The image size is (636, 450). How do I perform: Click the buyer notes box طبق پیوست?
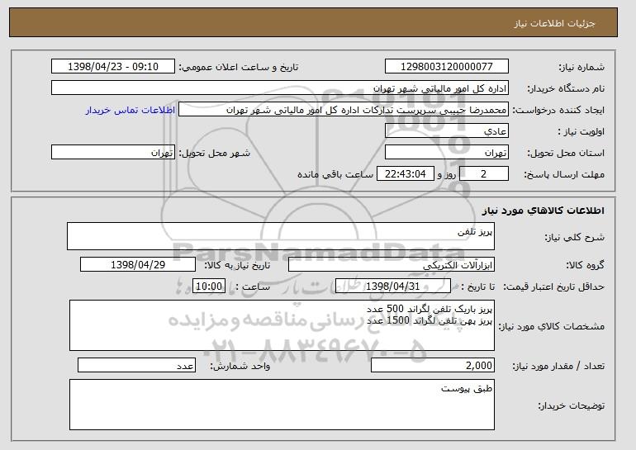[282, 405]
